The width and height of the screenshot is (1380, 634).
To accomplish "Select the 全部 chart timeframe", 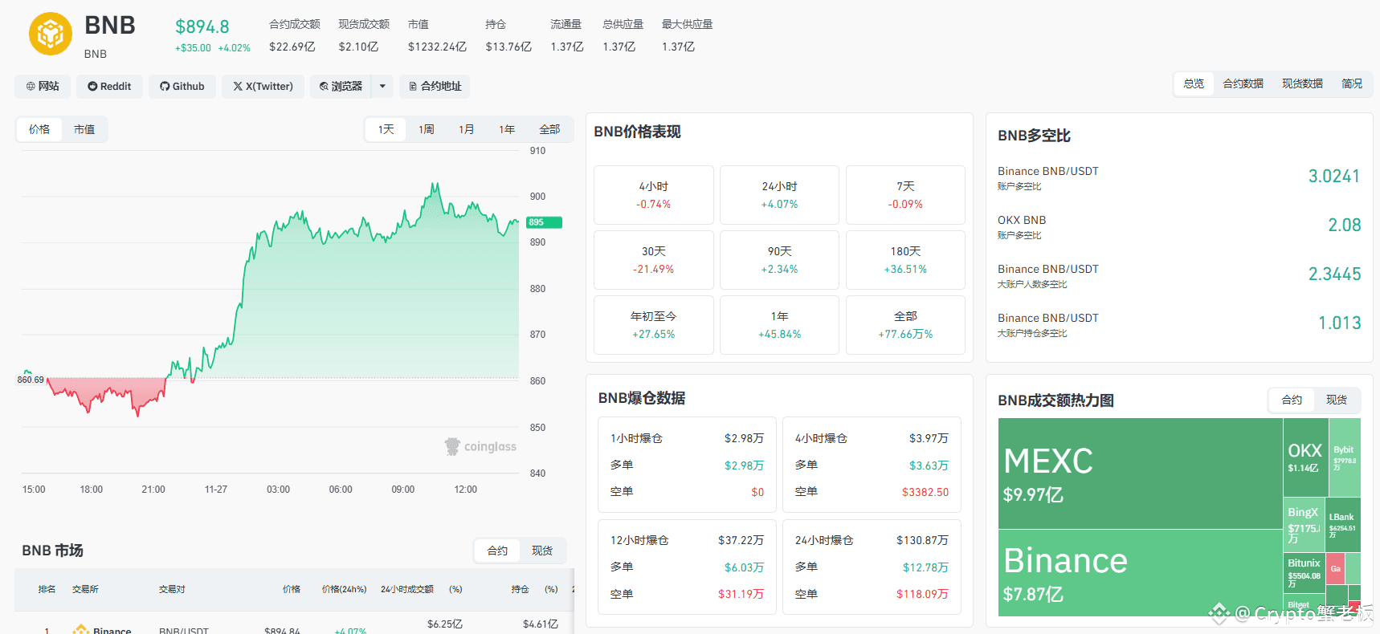I will click(x=549, y=129).
